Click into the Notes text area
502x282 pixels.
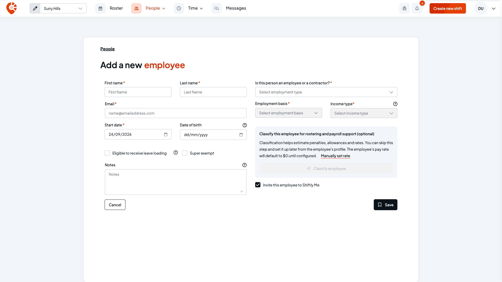point(176,182)
